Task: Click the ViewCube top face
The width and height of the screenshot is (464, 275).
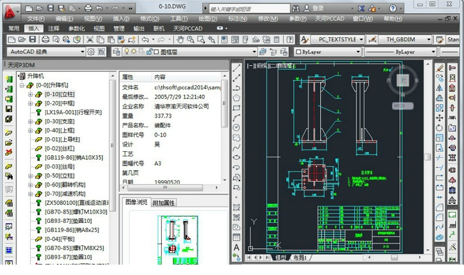Action: click(x=403, y=80)
